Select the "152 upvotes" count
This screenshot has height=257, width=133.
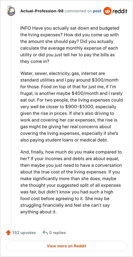[24, 233]
